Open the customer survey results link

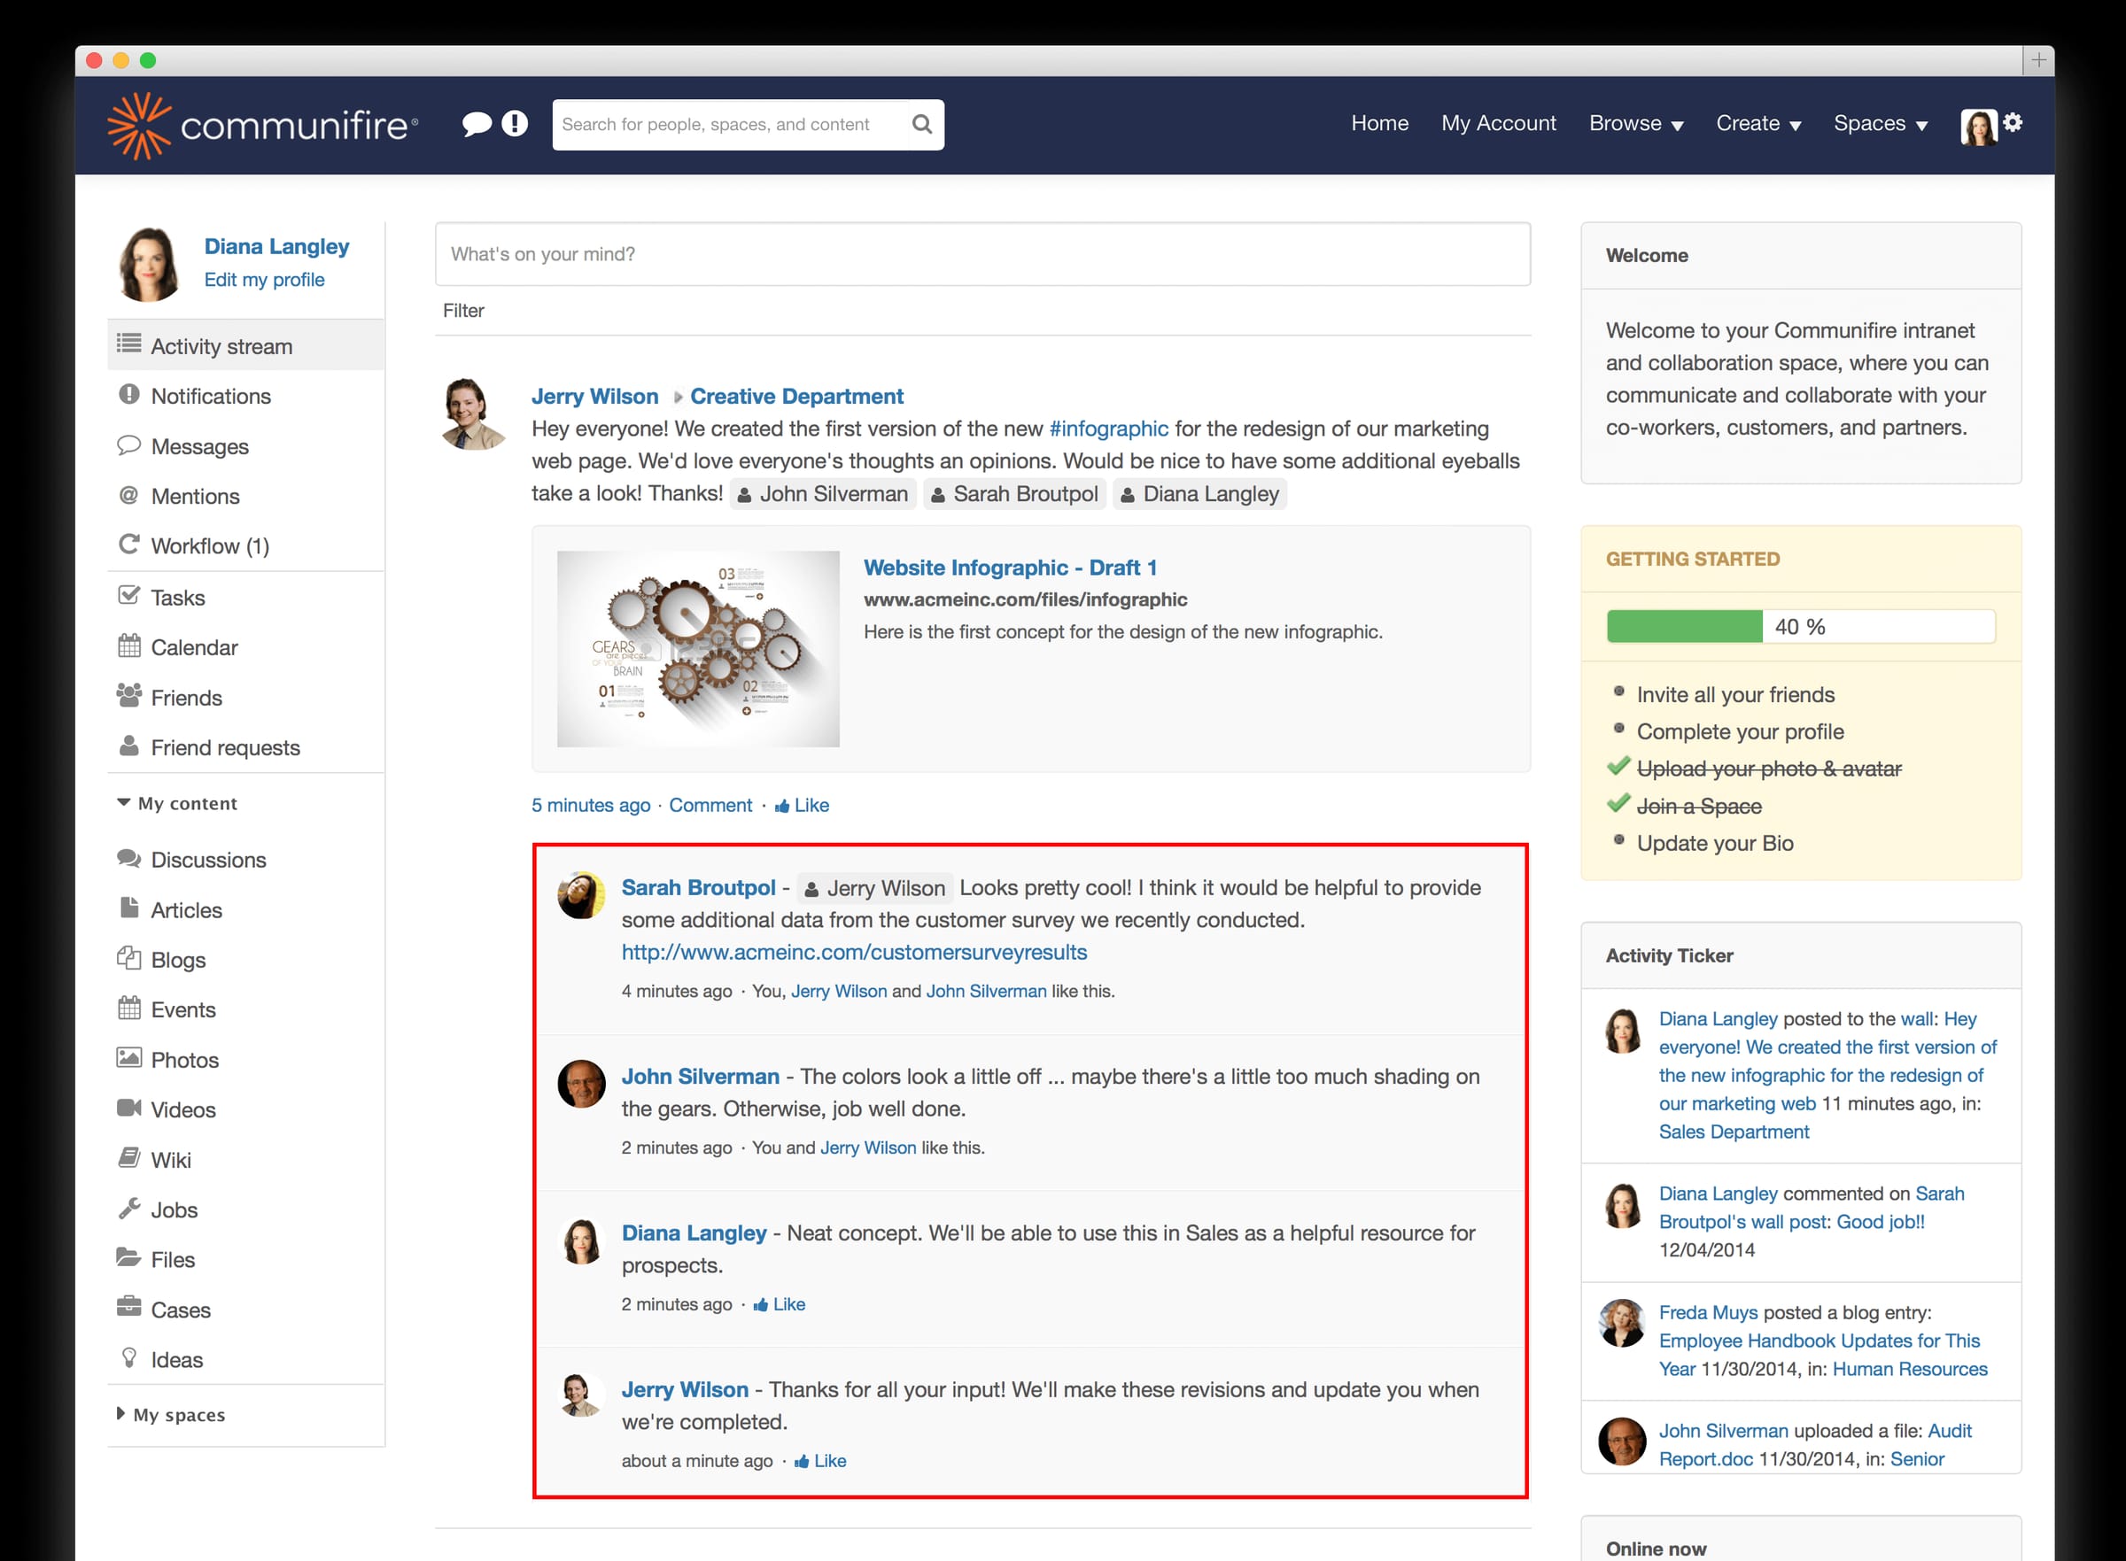(x=854, y=952)
